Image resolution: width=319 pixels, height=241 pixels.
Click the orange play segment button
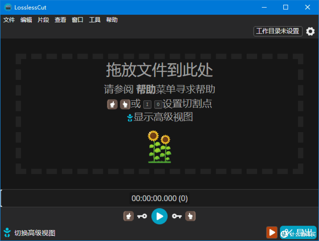(x=272, y=232)
